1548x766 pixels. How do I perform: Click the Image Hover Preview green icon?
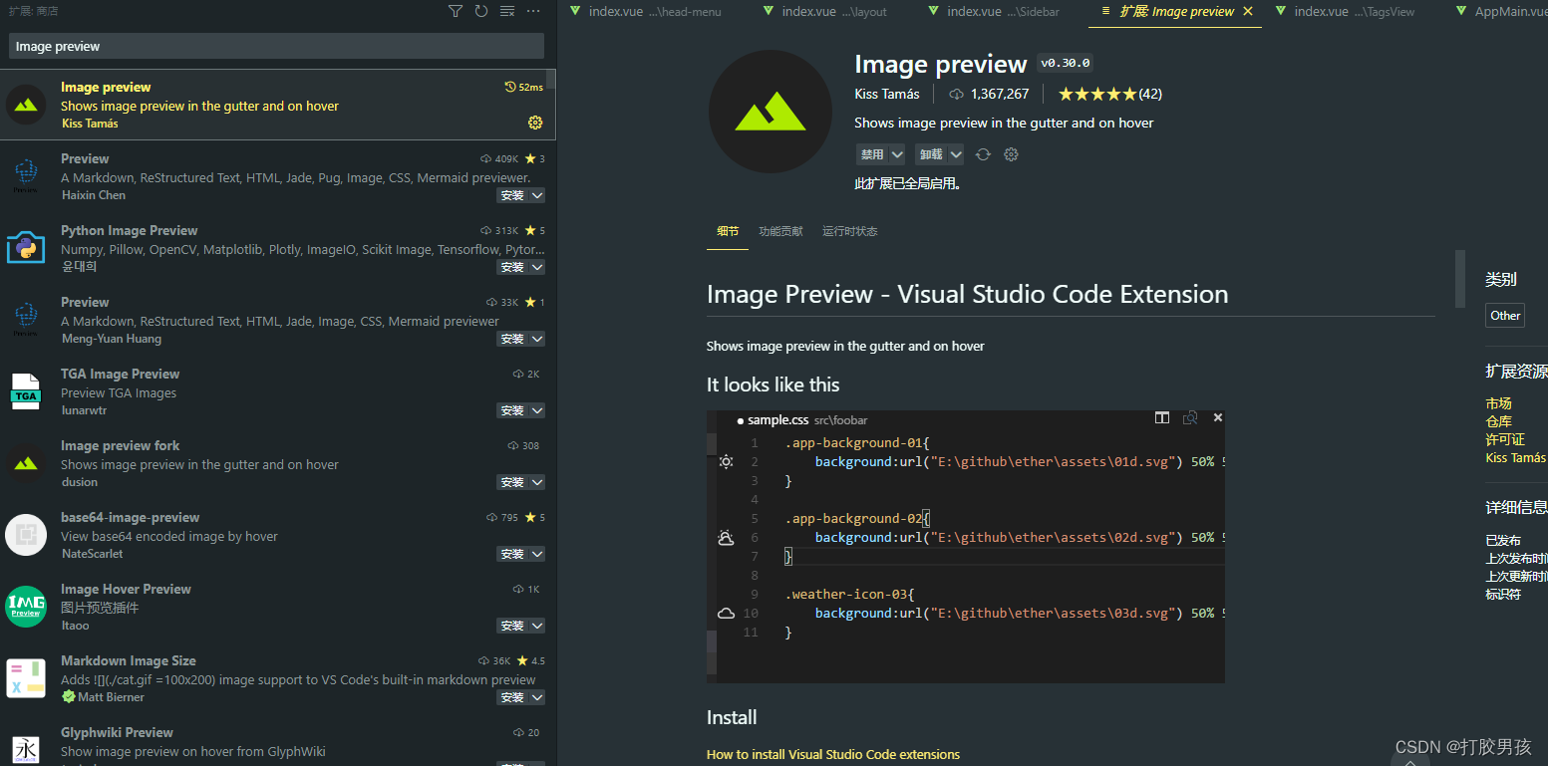(x=26, y=607)
